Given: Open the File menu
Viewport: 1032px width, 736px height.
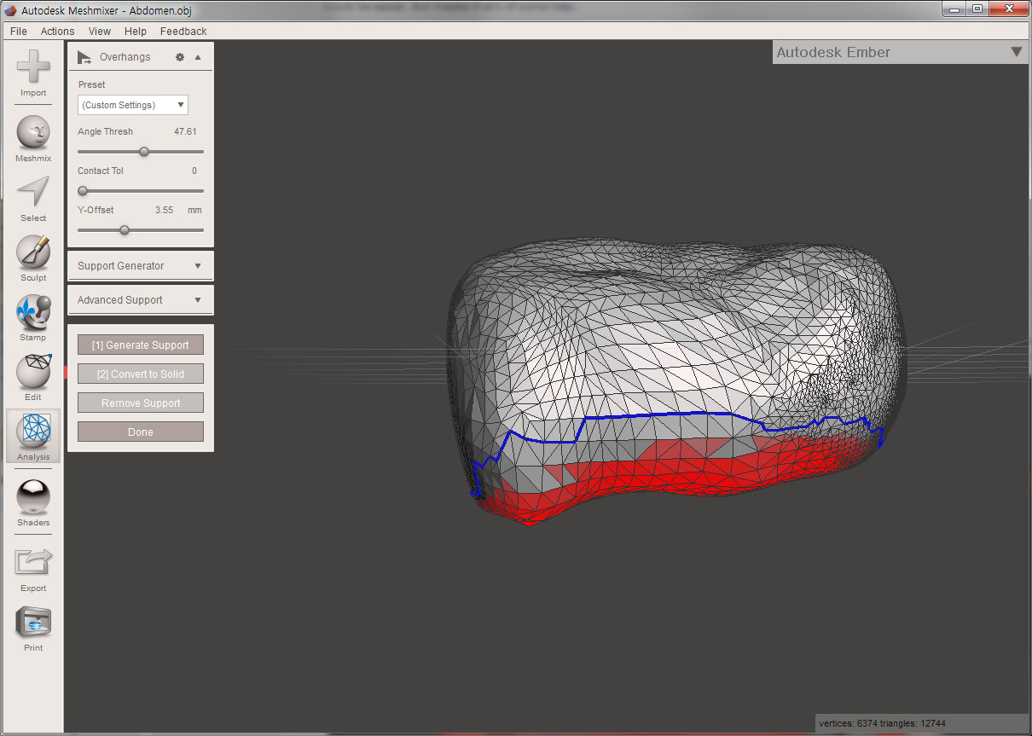Looking at the screenshot, I should tap(19, 31).
